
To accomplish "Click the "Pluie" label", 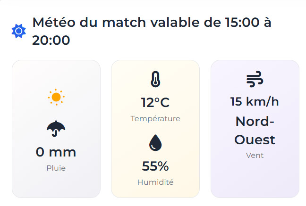I will [x=56, y=168].
